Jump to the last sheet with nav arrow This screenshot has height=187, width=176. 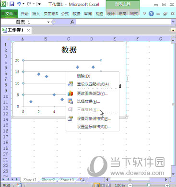tap(17, 179)
